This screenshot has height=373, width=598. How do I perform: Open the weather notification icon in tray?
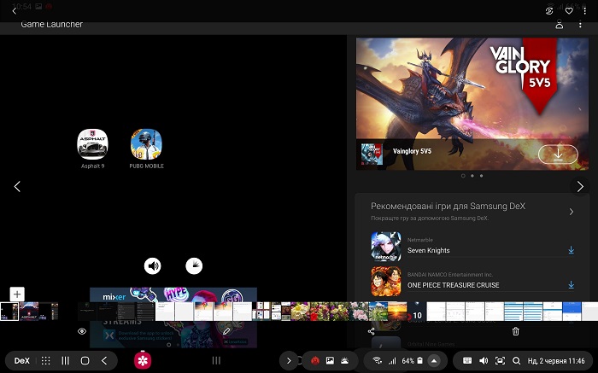(x=345, y=361)
